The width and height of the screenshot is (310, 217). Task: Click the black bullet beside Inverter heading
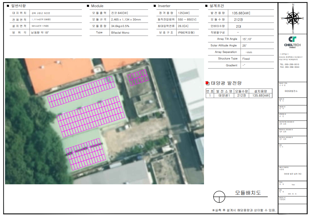[155, 6]
